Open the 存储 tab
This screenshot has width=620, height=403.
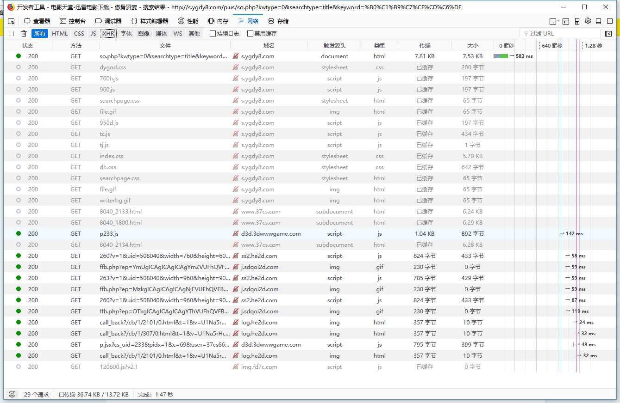pyautogui.click(x=278, y=21)
